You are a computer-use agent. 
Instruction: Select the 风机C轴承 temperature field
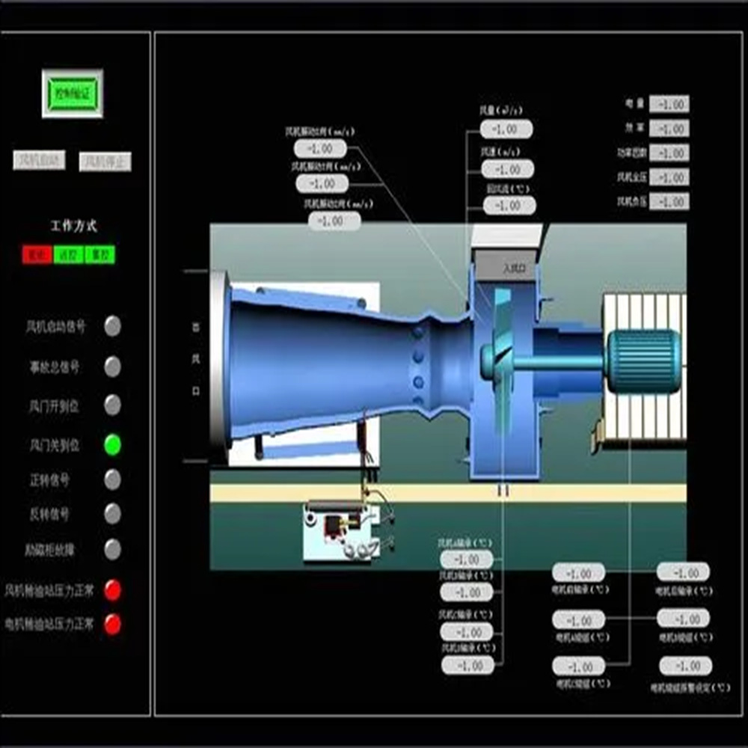(467, 632)
